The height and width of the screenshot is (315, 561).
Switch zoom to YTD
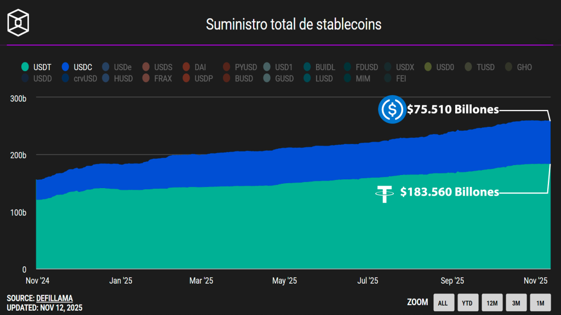pos(467,302)
